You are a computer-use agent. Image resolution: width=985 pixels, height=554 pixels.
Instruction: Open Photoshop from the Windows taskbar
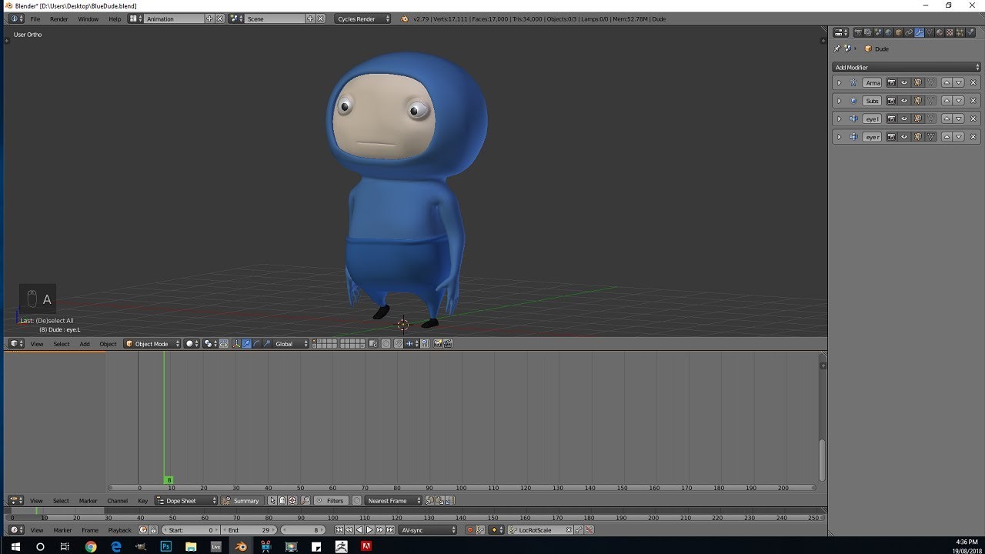[x=165, y=546]
